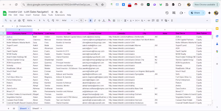Viewport: 221px width, 111px height.
Task: Open the Zoth.io company link
Action: pyautogui.click(x=9, y=37)
